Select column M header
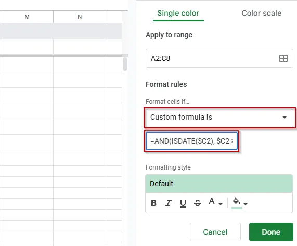The image size is (297, 246). point(27,17)
